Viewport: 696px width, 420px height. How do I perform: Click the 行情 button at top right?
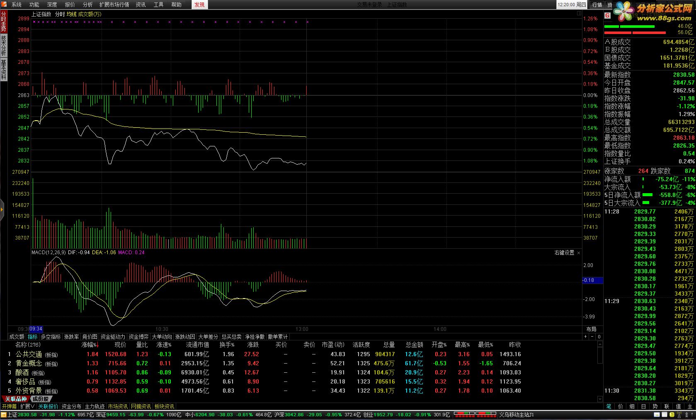597,5
